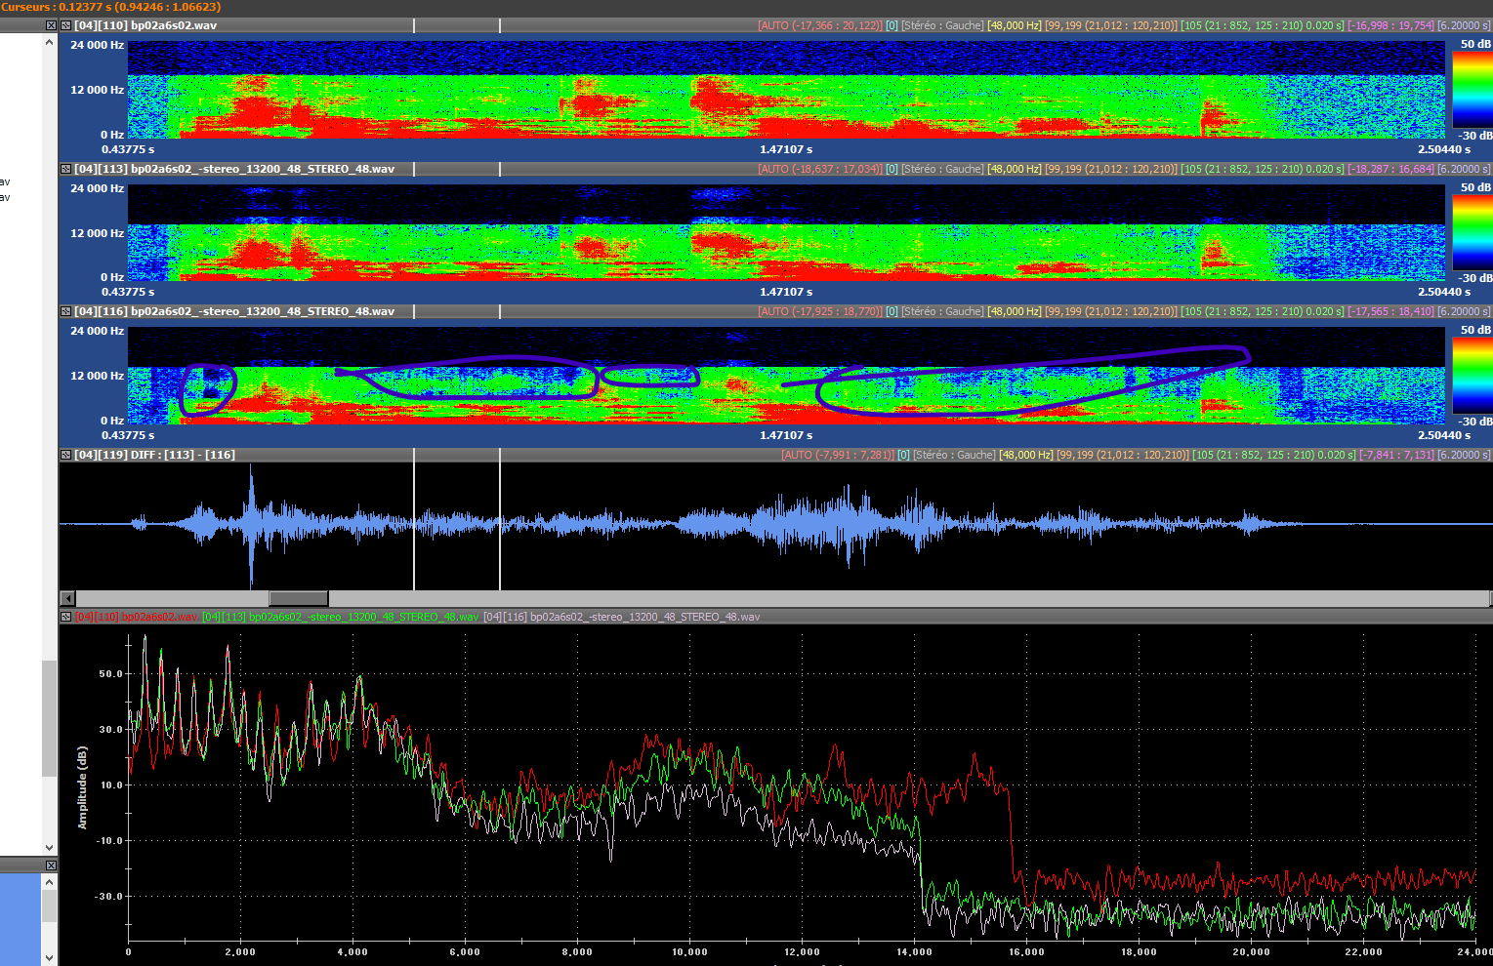
Task: Click the dB color scale of the first spectrogram
Action: (x=1472, y=90)
